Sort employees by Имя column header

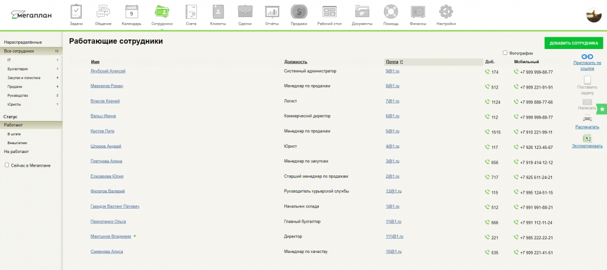(x=95, y=61)
